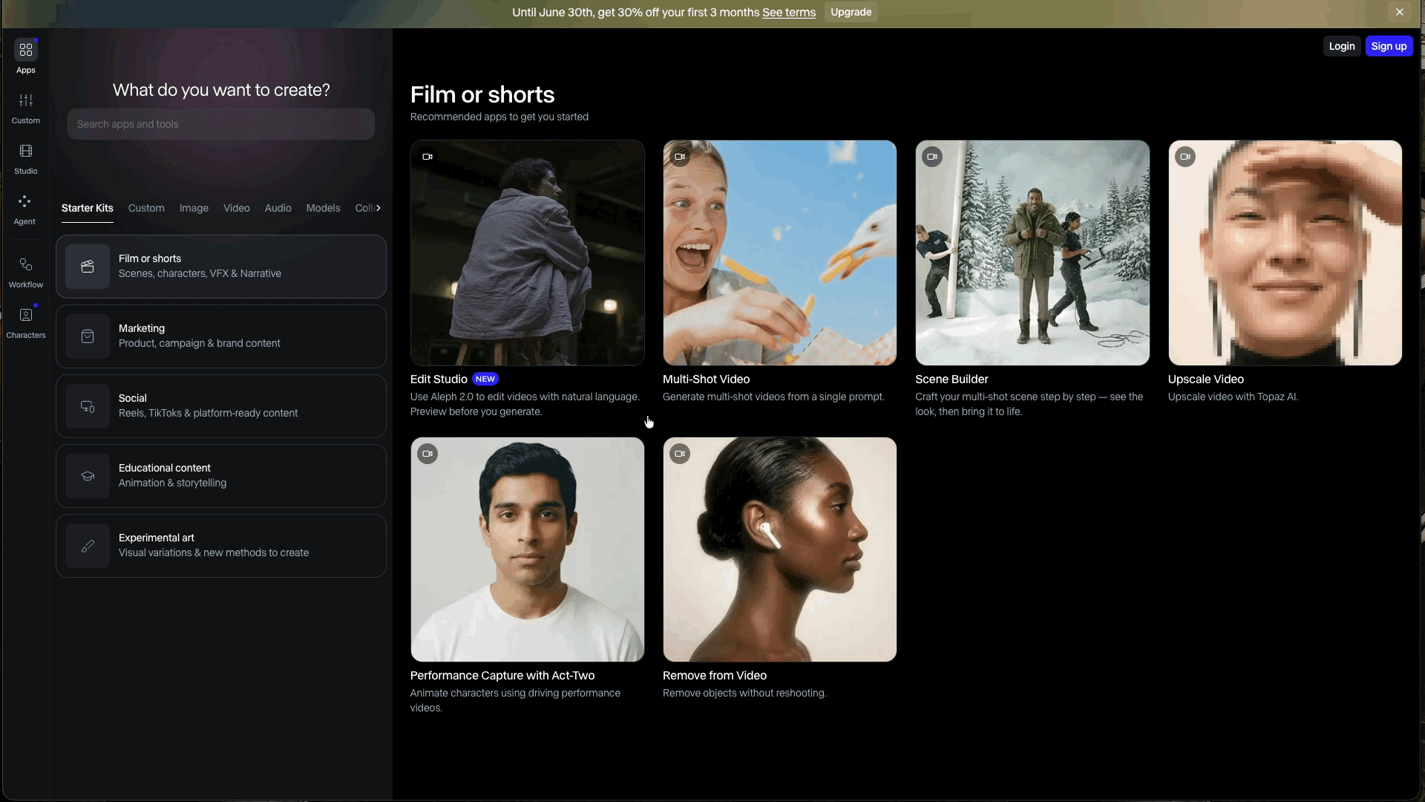This screenshot has width=1425, height=802.
Task: Click the Scene Builder title text
Action: [x=951, y=379]
